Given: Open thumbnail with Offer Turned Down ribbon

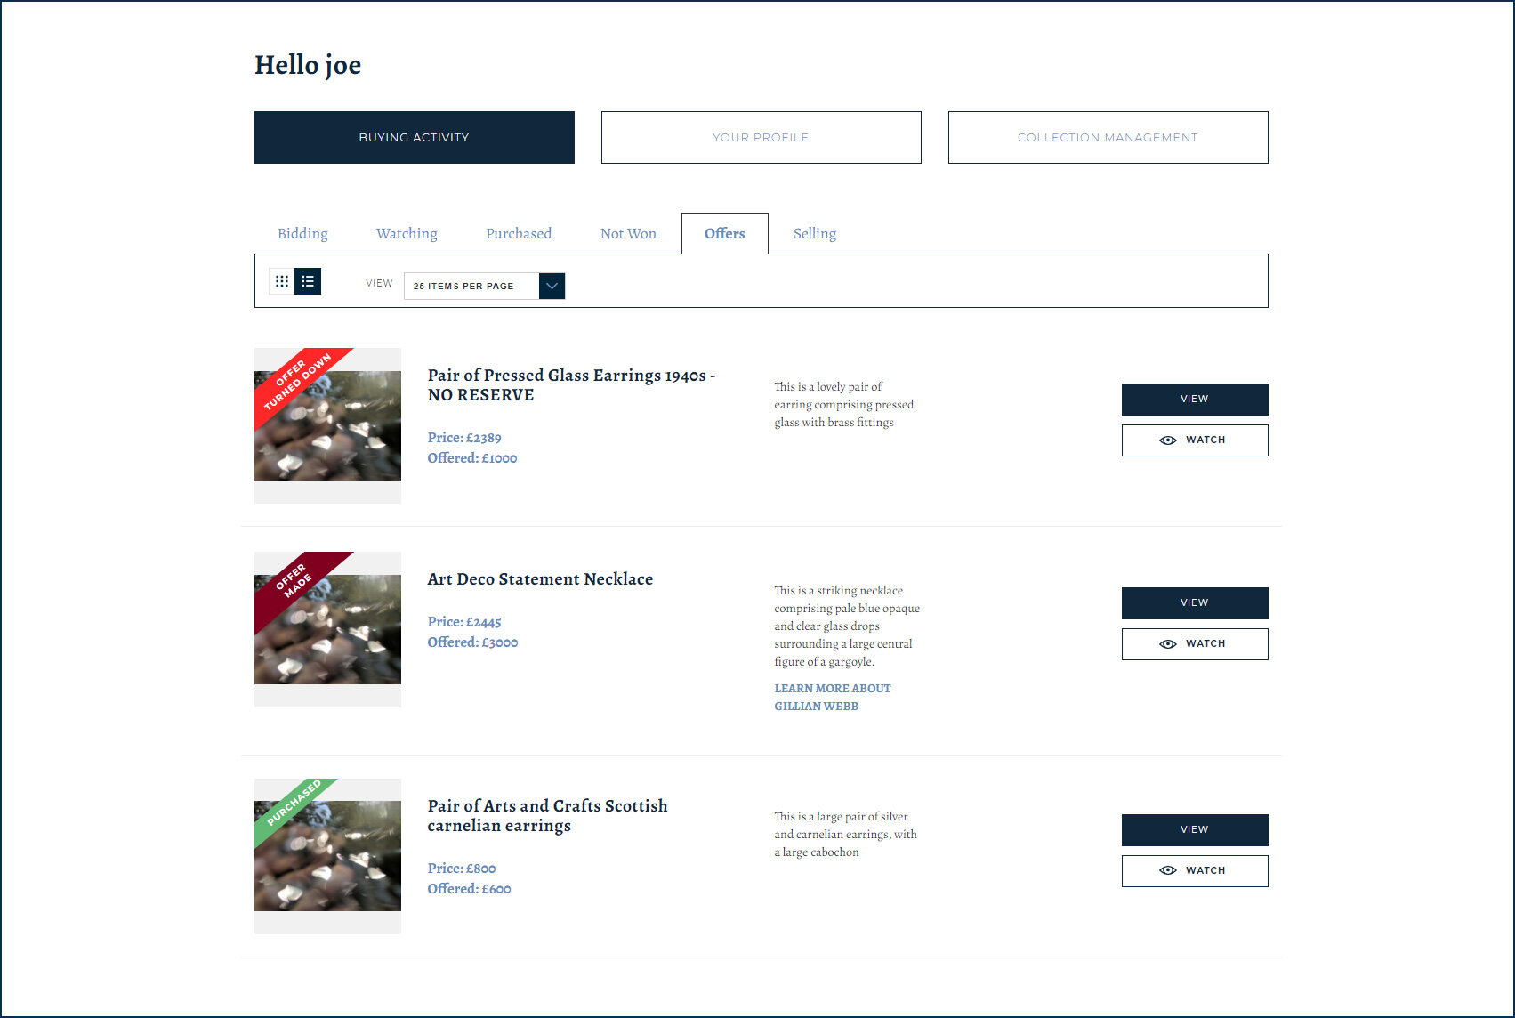Looking at the screenshot, I should [x=327, y=425].
